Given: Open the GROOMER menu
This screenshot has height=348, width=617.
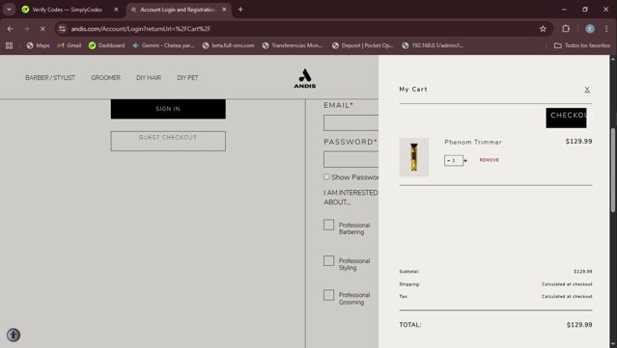Looking at the screenshot, I should (105, 78).
